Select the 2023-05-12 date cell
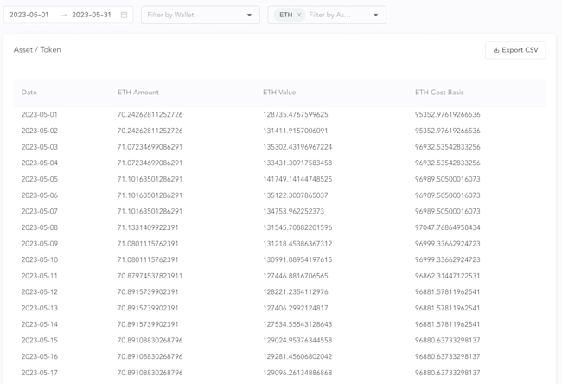Screen dimensions: 562x384 pyautogui.click(x=40, y=291)
